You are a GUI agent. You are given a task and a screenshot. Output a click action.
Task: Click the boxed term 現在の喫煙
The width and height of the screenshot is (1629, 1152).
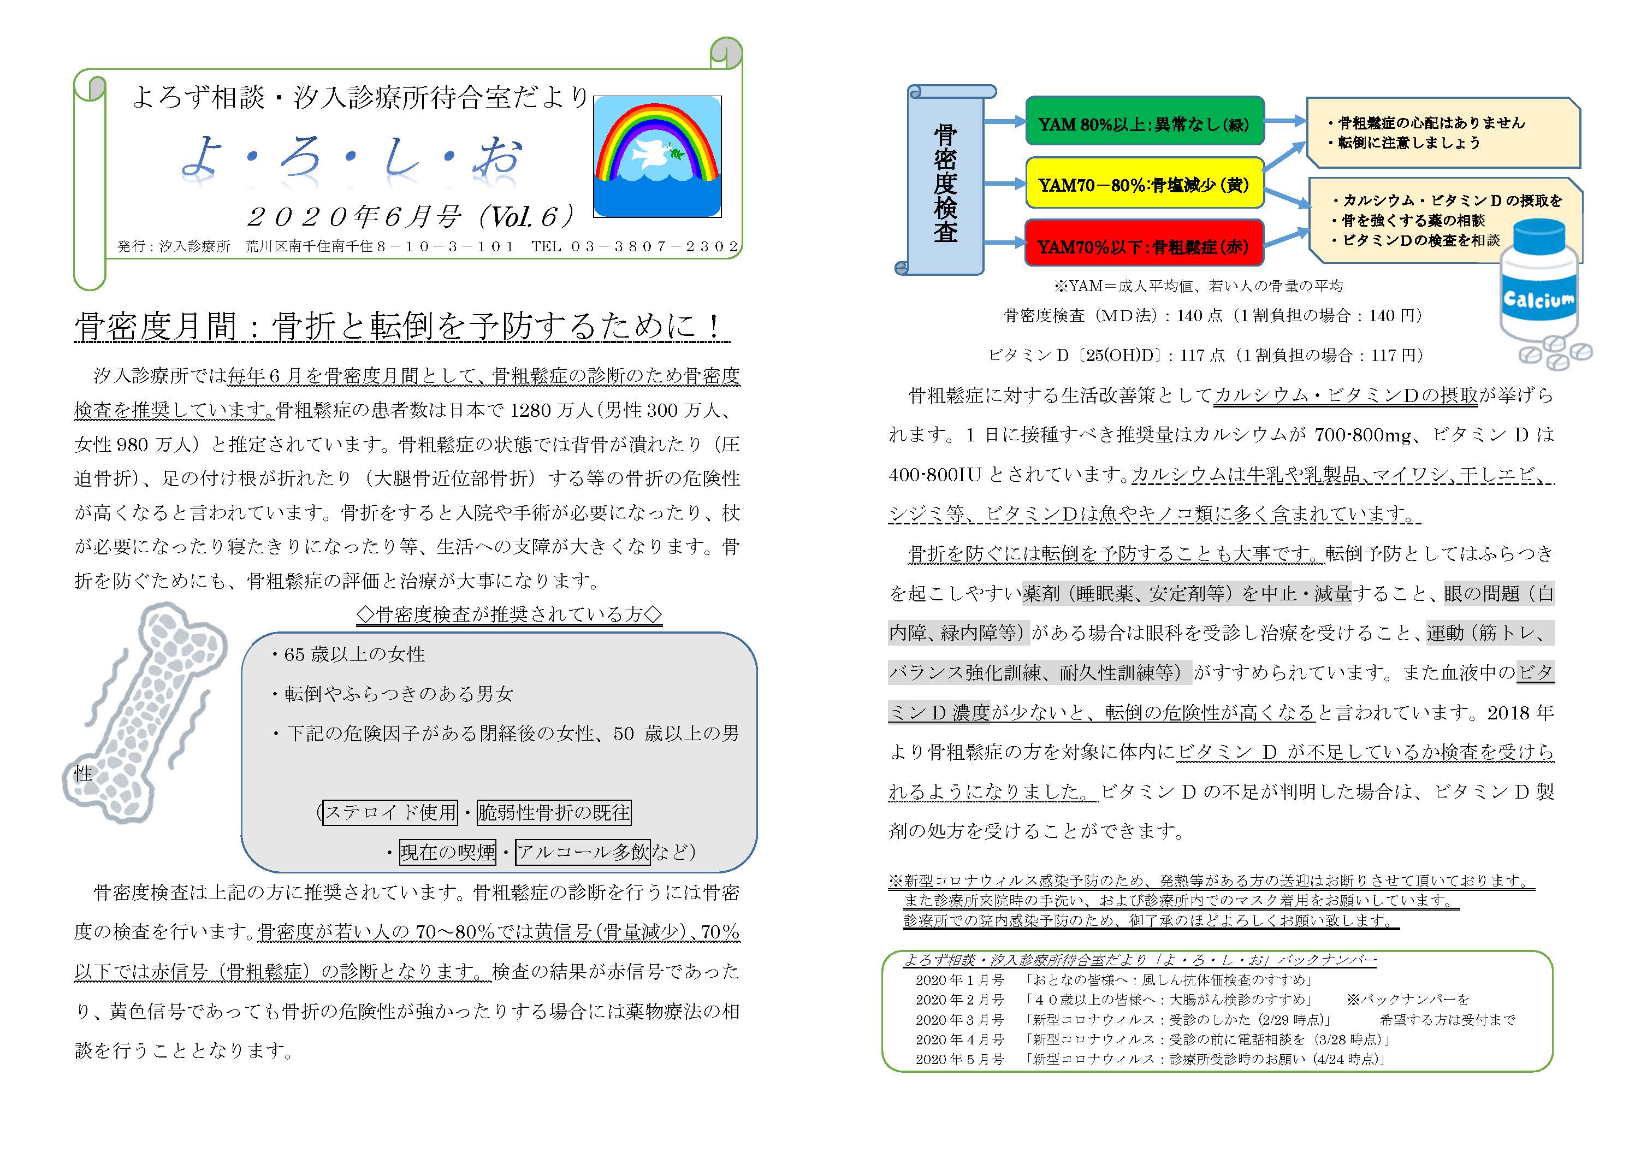pos(447,852)
